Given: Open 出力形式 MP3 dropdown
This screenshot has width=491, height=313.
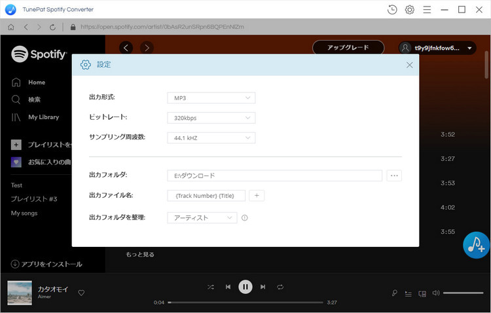Looking at the screenshot, I should [x=211, y=98].
